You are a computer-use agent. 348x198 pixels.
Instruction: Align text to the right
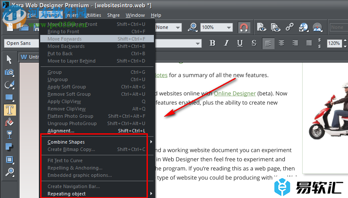(295, 43)
